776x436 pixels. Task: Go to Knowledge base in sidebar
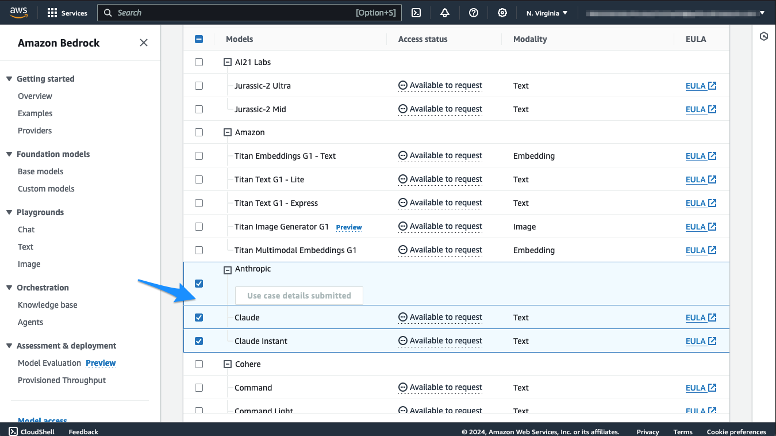click(47, 305)
